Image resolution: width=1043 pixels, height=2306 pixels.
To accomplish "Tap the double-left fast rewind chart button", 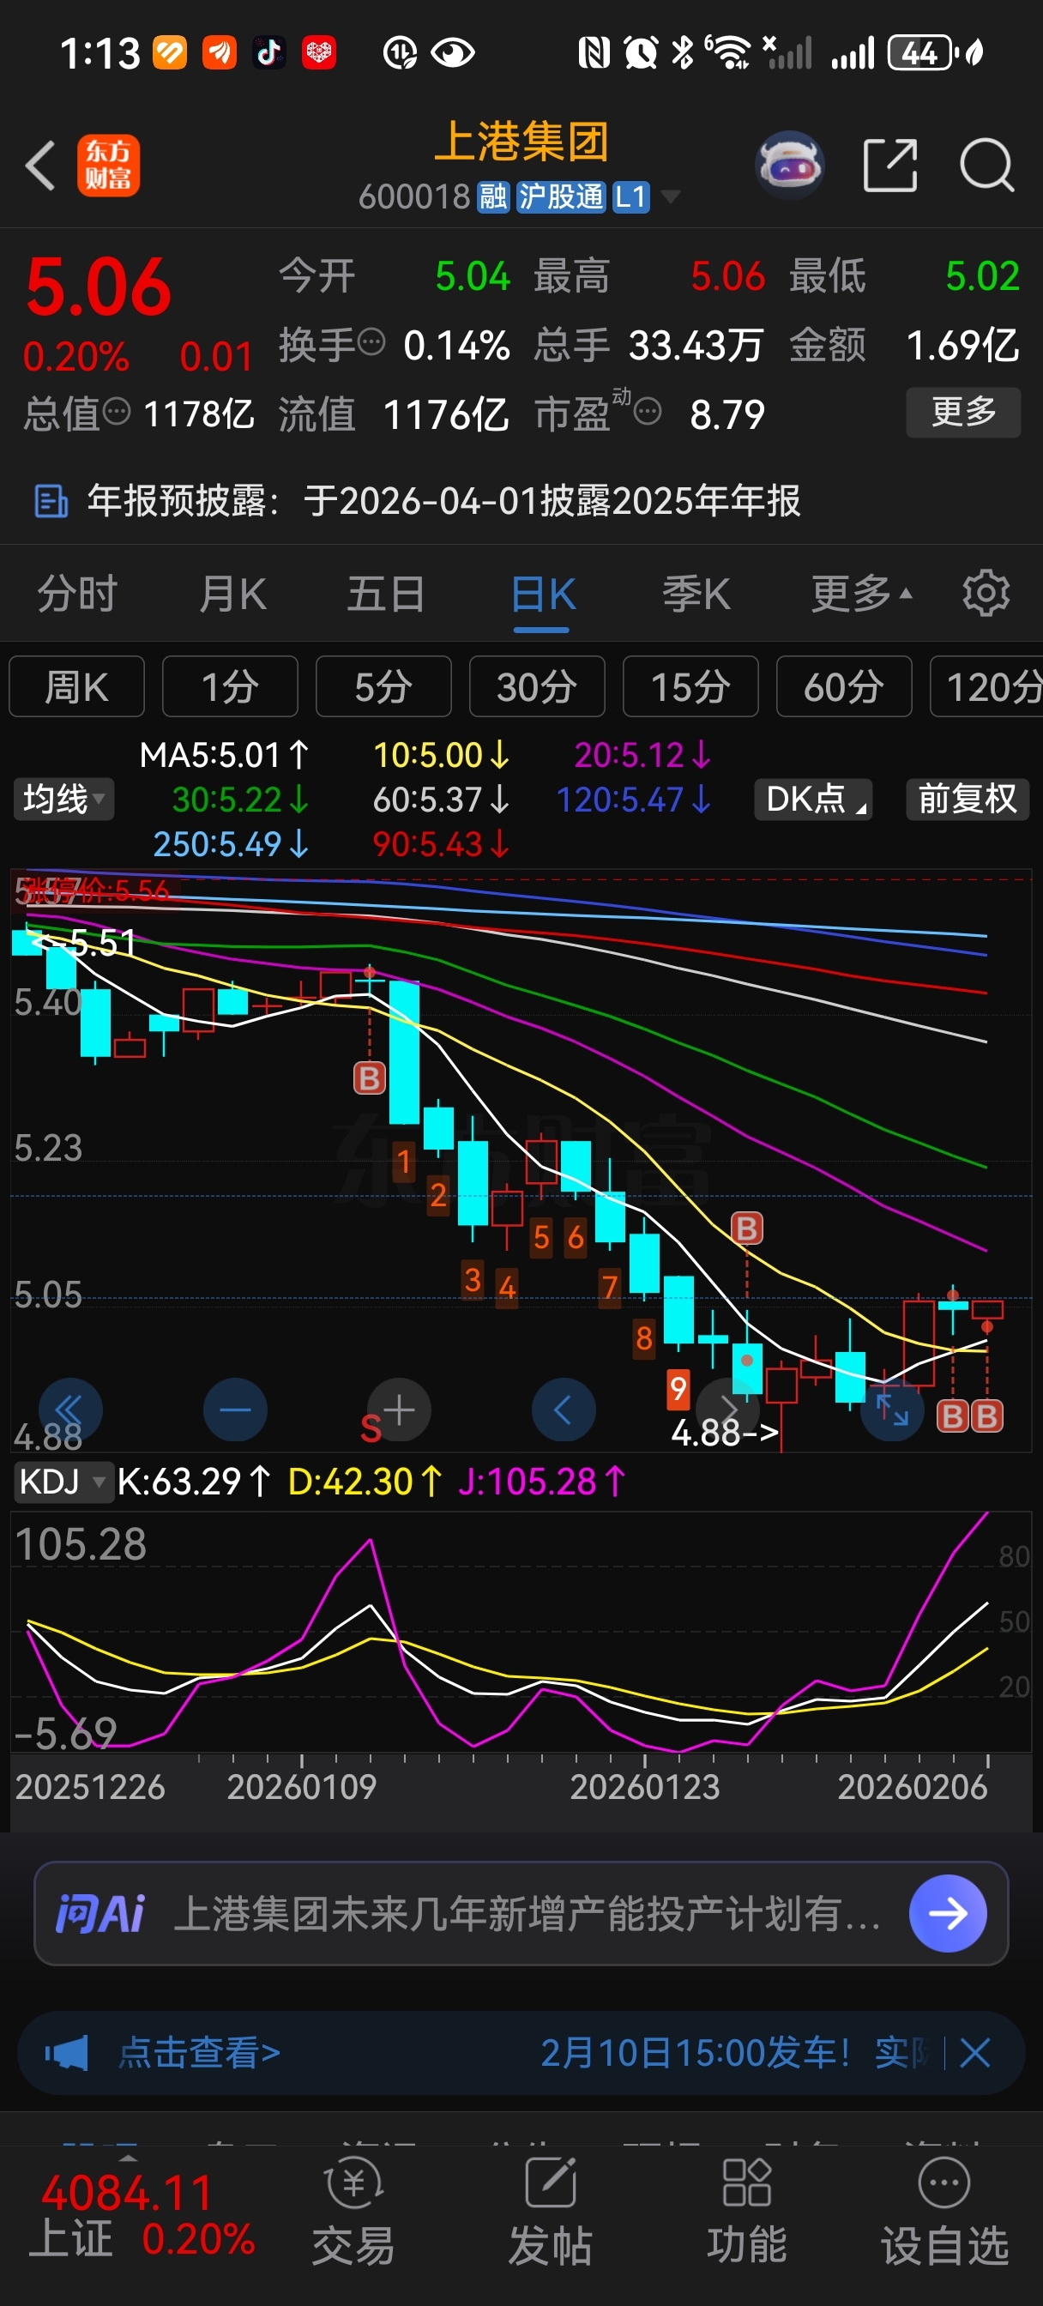I will point(70,1409).
